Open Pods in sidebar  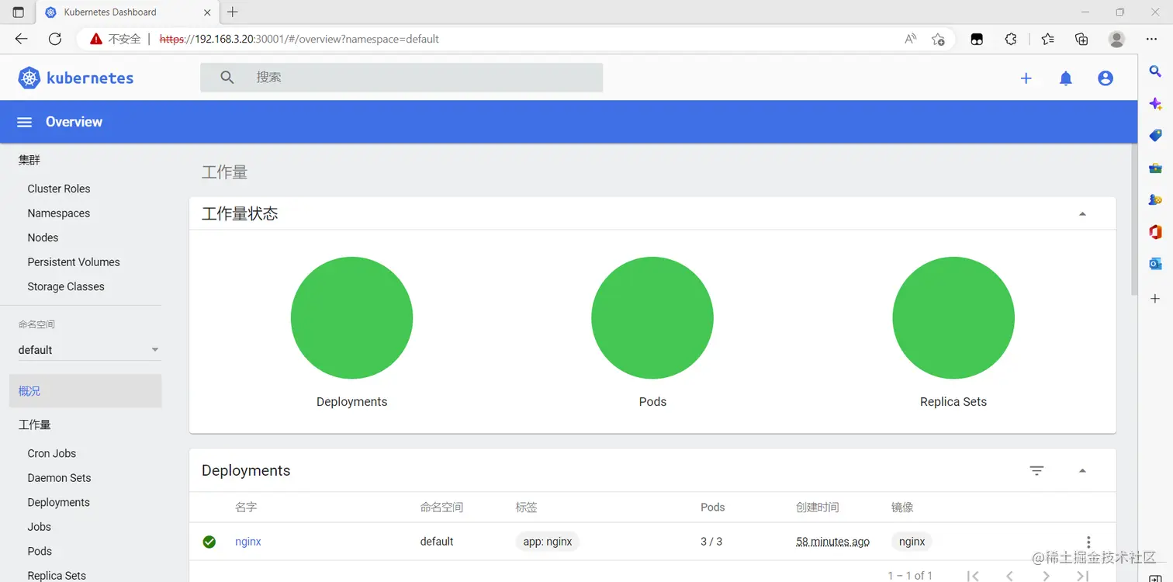[x=40, y=551]
